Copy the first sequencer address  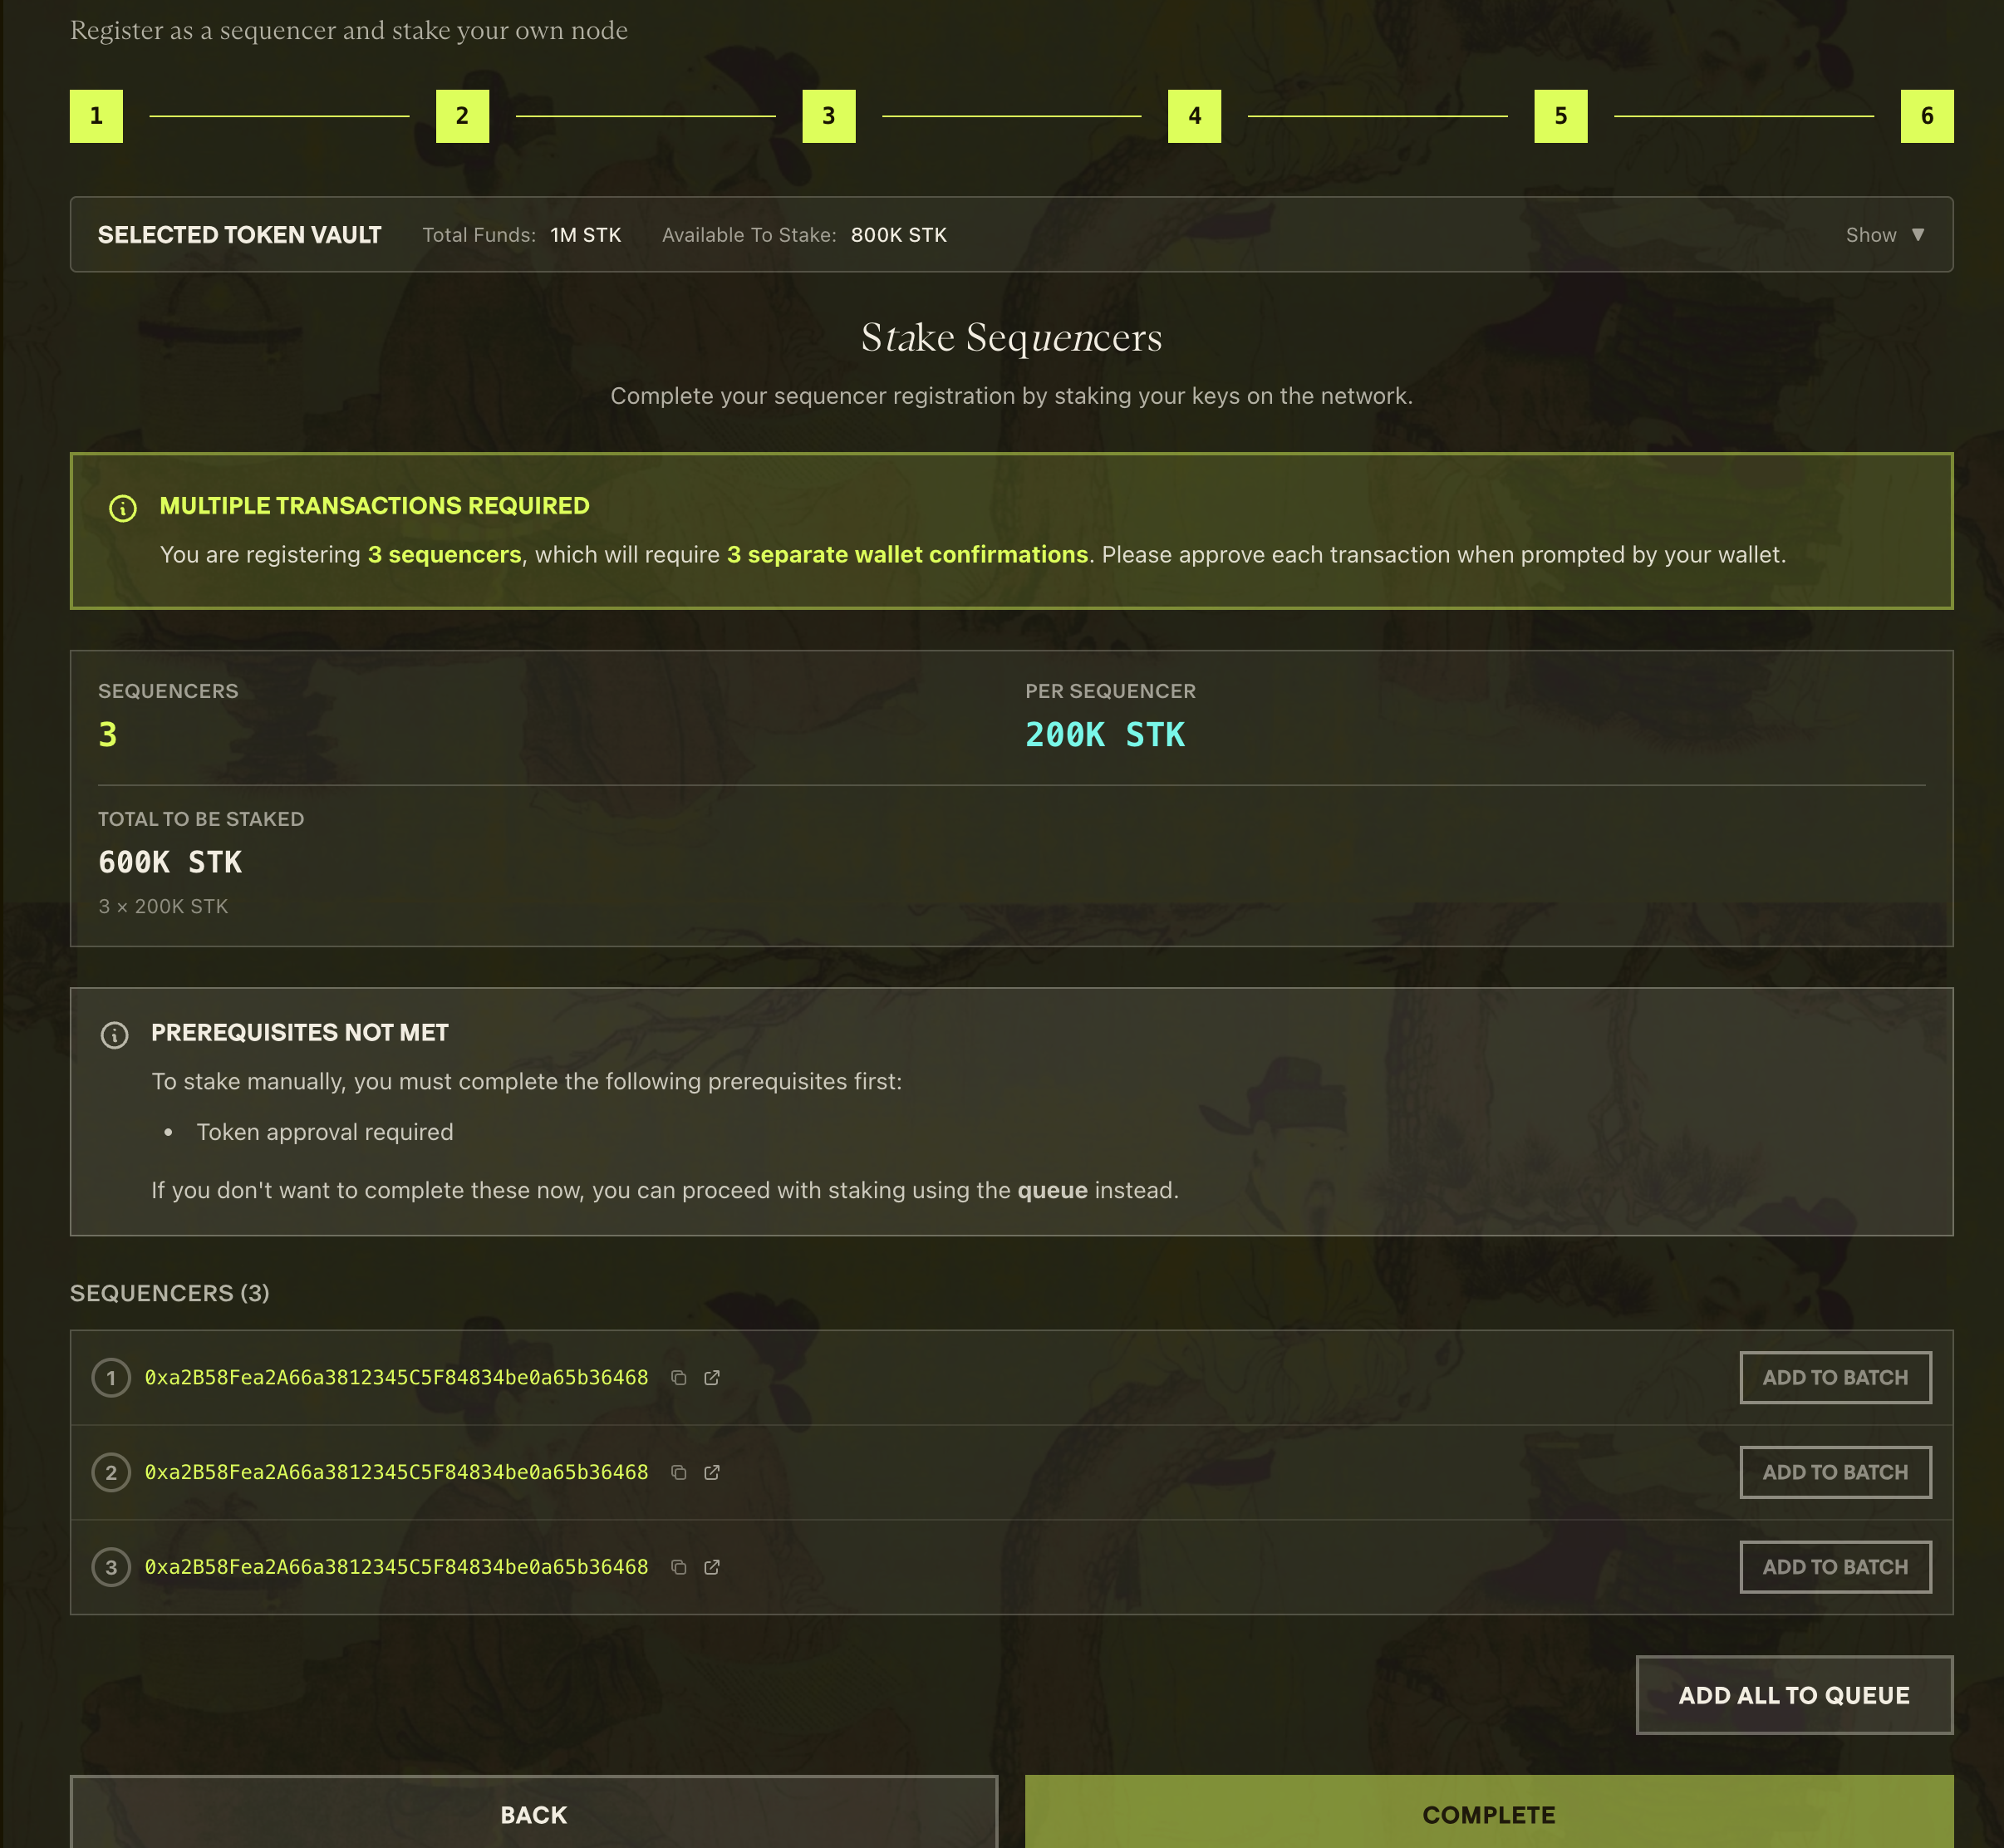(x=678, y=1378)
